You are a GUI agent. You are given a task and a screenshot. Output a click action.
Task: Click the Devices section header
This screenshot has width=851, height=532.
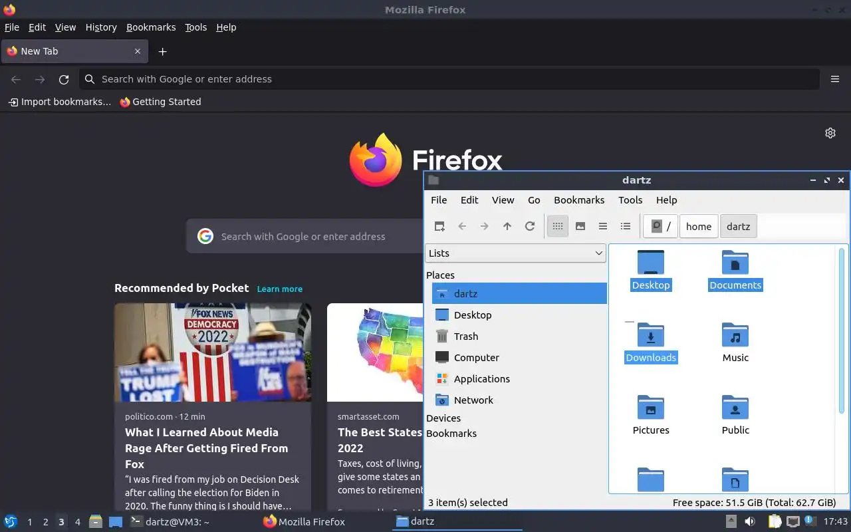click(x=443, y=418)
